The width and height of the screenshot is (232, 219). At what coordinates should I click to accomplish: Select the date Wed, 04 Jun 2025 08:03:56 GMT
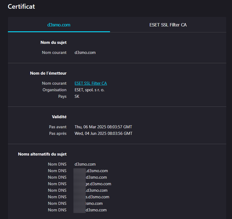coord(103,133)
